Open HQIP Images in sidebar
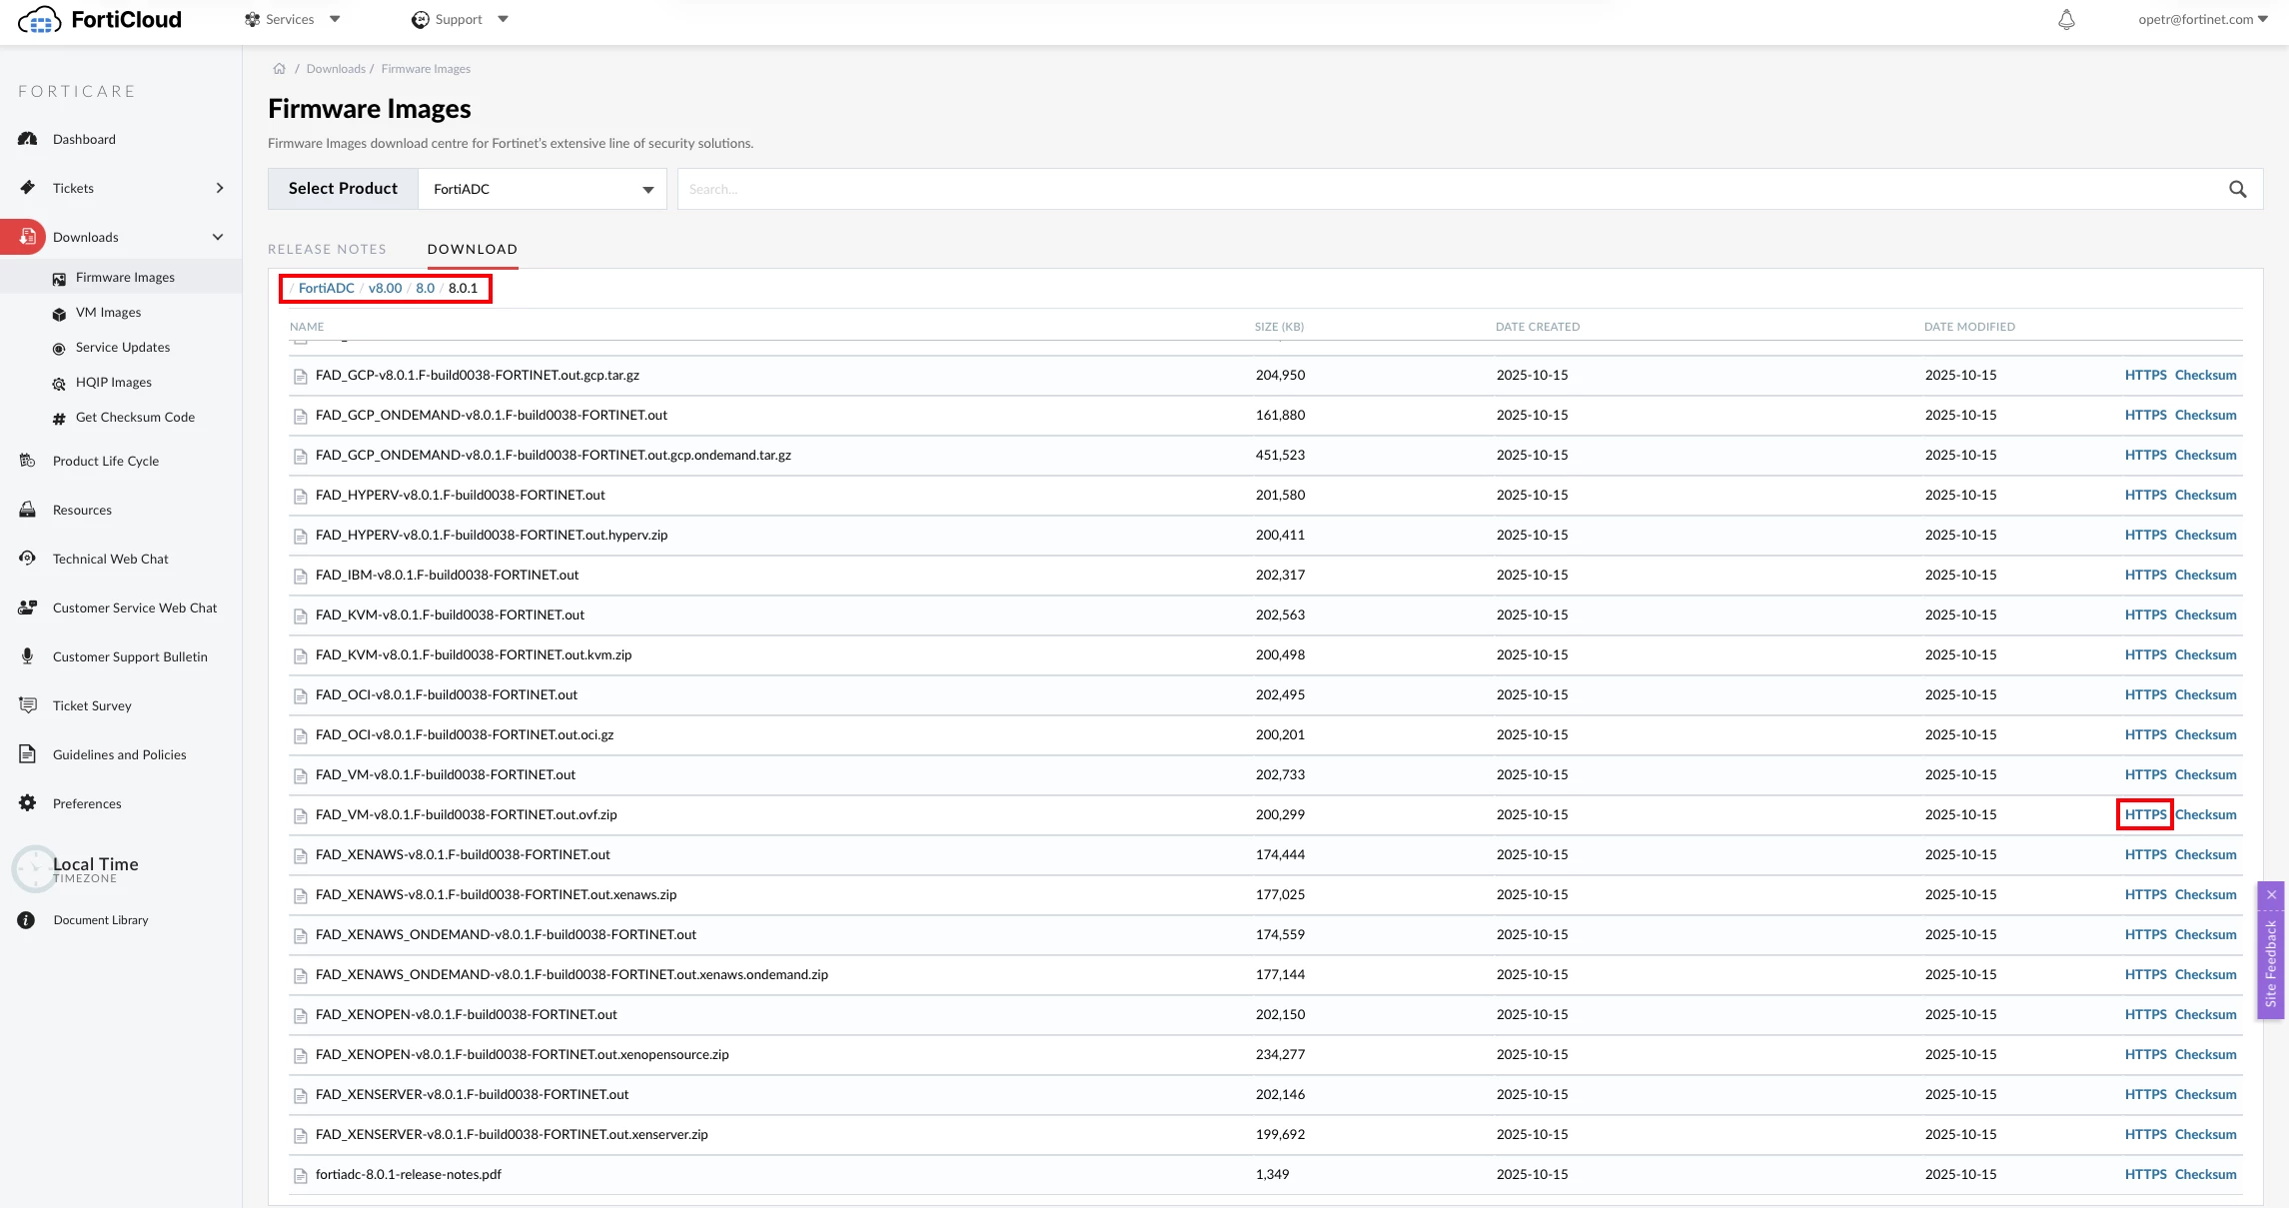 coord(114,383)
